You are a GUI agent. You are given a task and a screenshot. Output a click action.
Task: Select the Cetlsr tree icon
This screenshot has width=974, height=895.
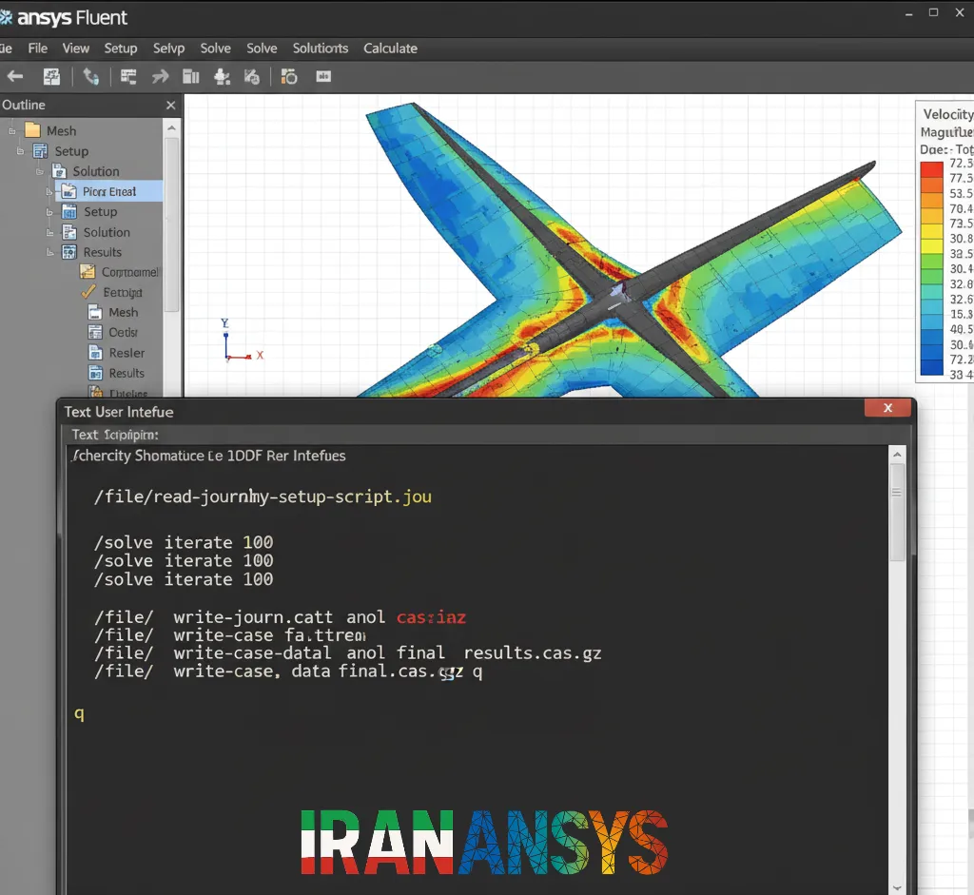(x=95, y=332)
